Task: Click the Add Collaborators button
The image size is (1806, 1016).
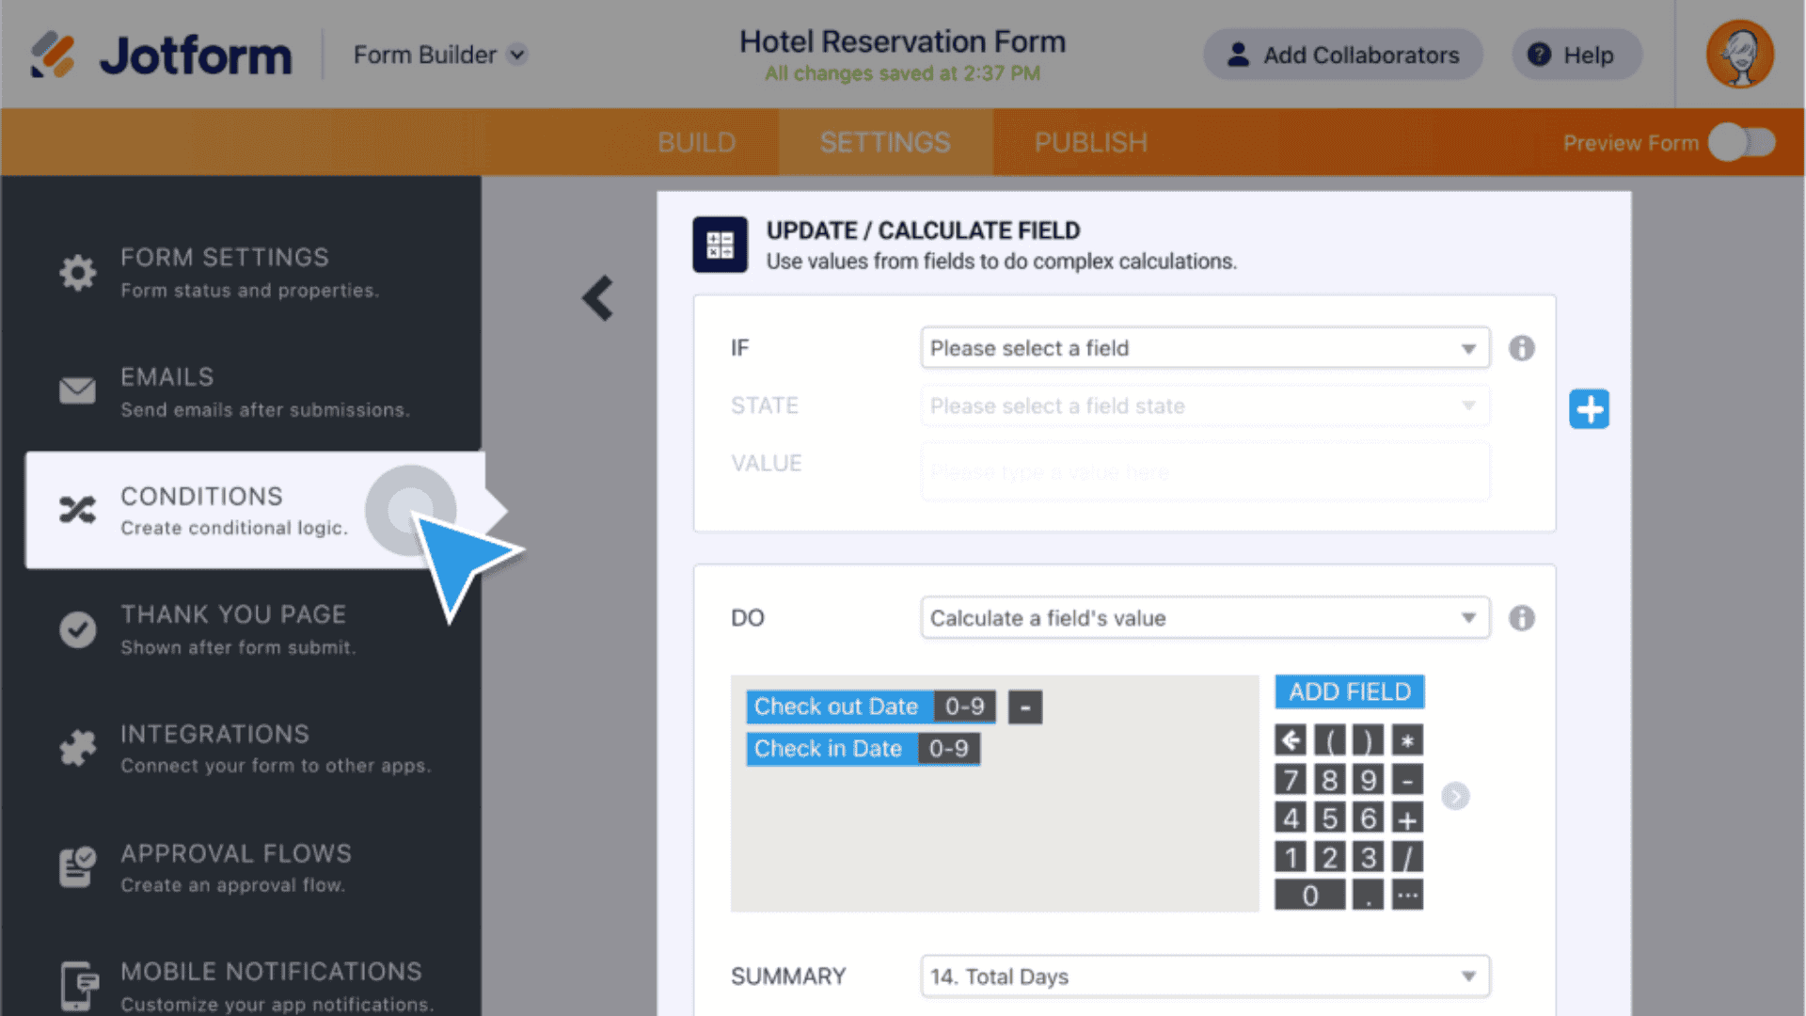Action: coord(1342,55)
